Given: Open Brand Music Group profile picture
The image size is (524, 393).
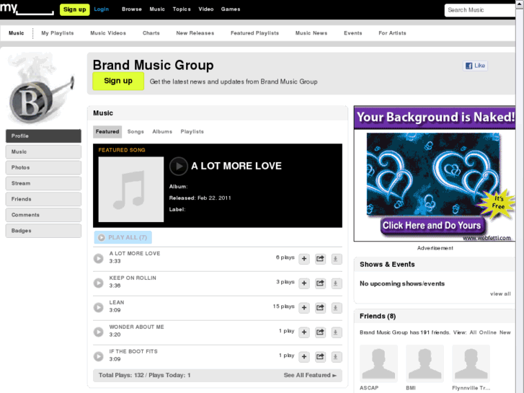Looking at the screenshot, I should click(x=40, y=89).
